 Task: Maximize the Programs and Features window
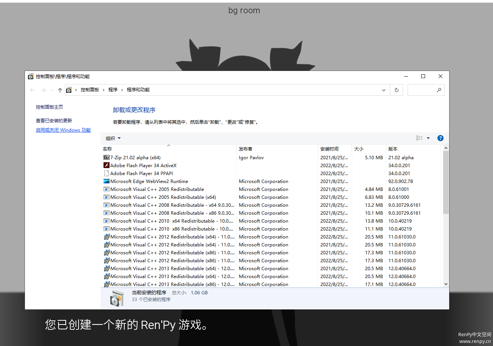[423, 76]
